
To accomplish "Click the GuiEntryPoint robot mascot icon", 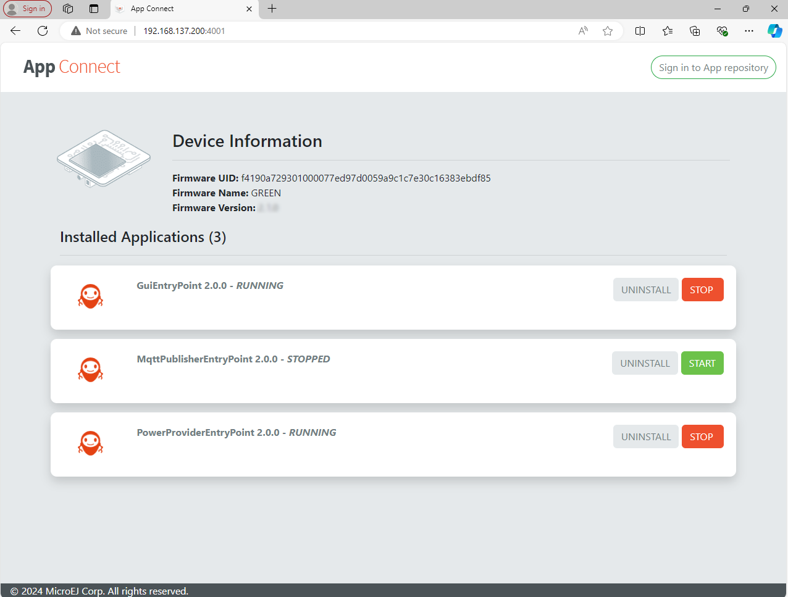I will pos(90,296).
